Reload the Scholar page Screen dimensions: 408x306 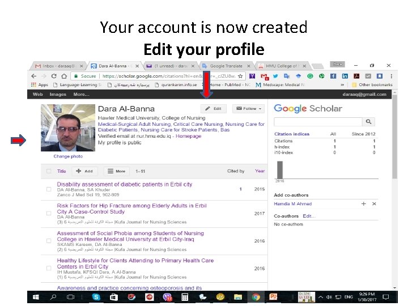click(54, 76)
